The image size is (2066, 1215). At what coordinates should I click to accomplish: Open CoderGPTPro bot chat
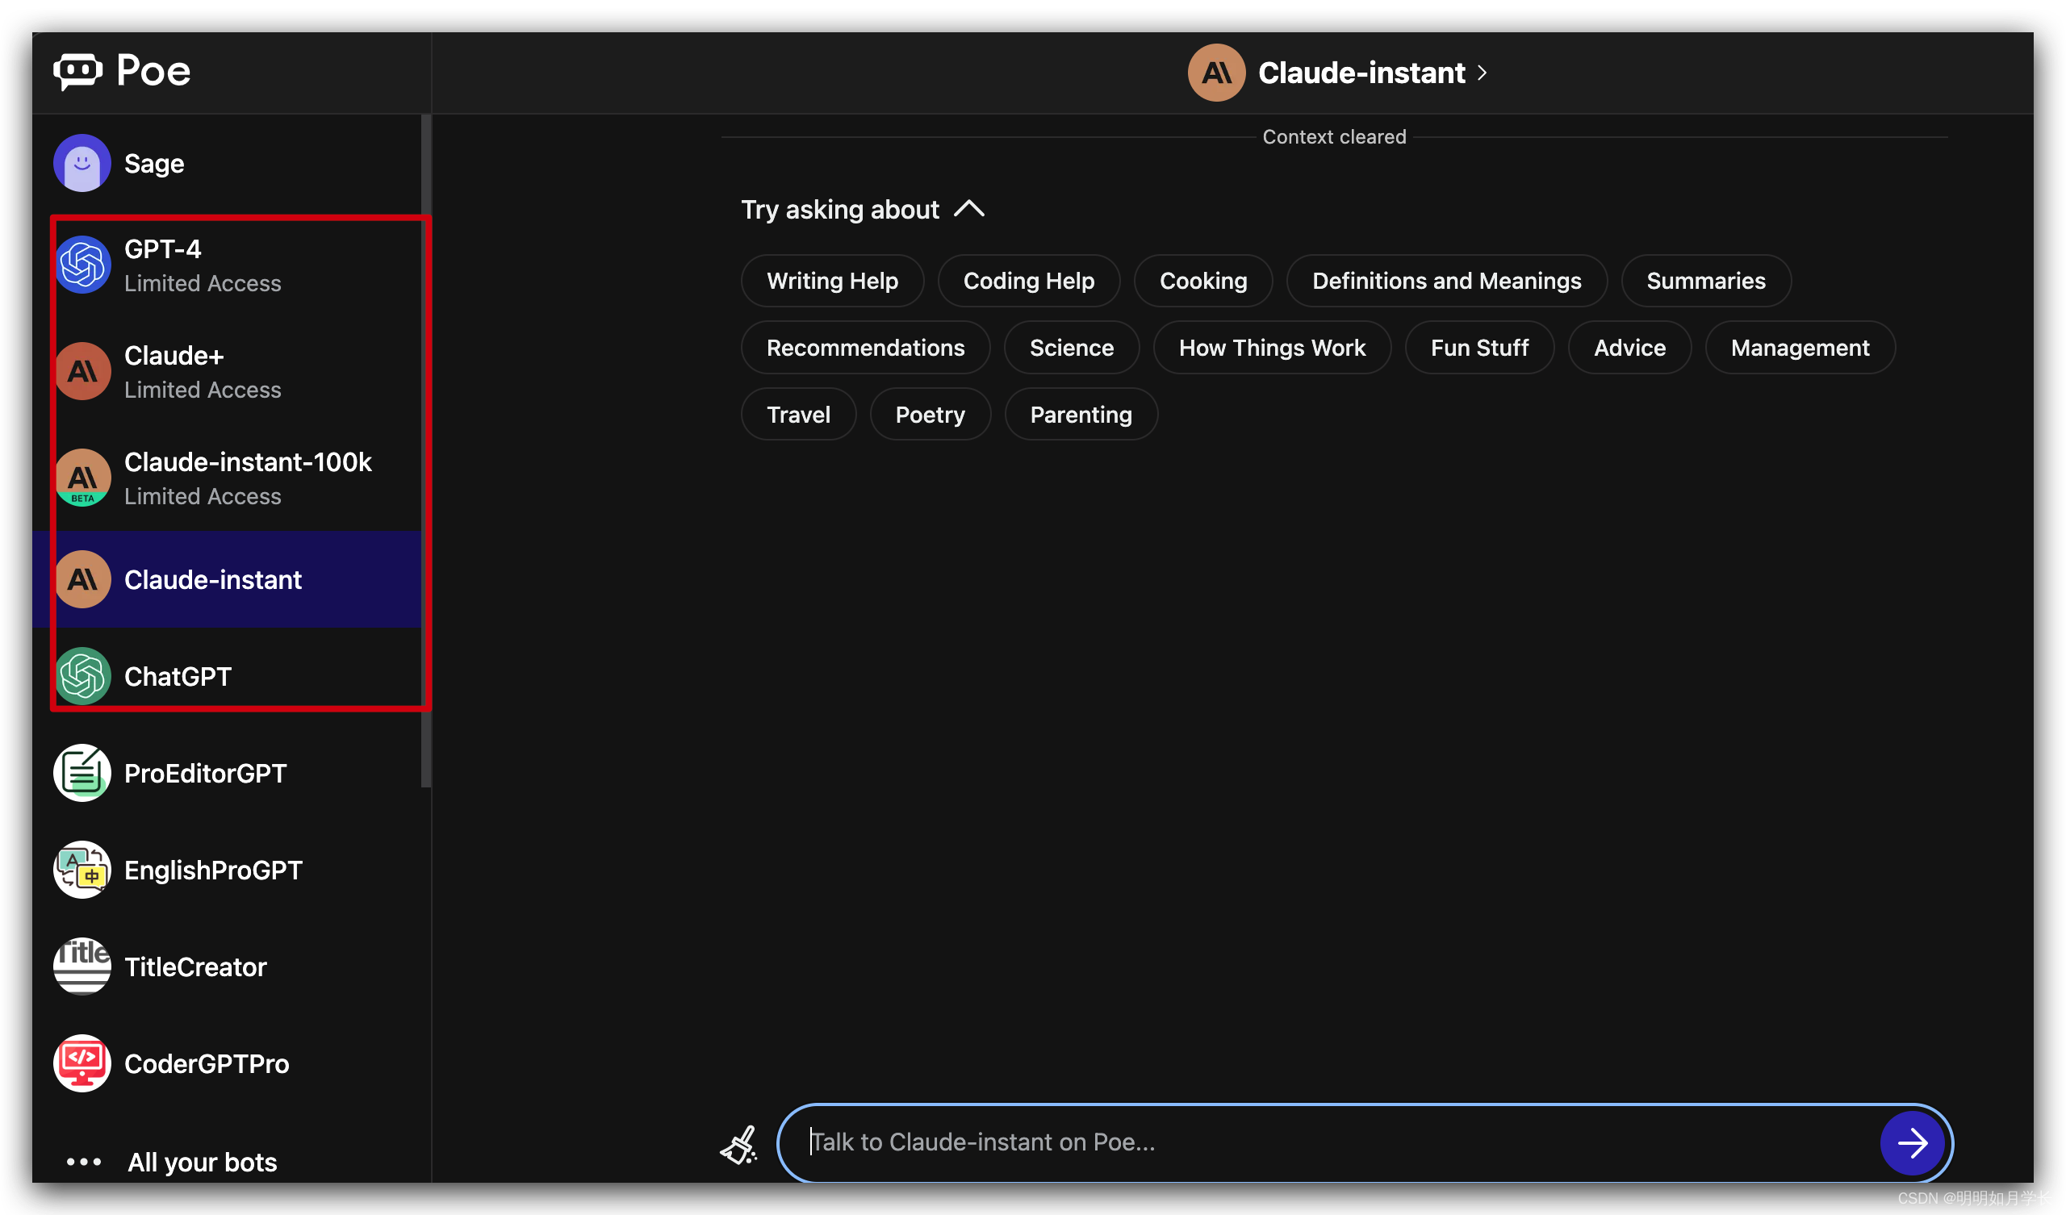226,1063
